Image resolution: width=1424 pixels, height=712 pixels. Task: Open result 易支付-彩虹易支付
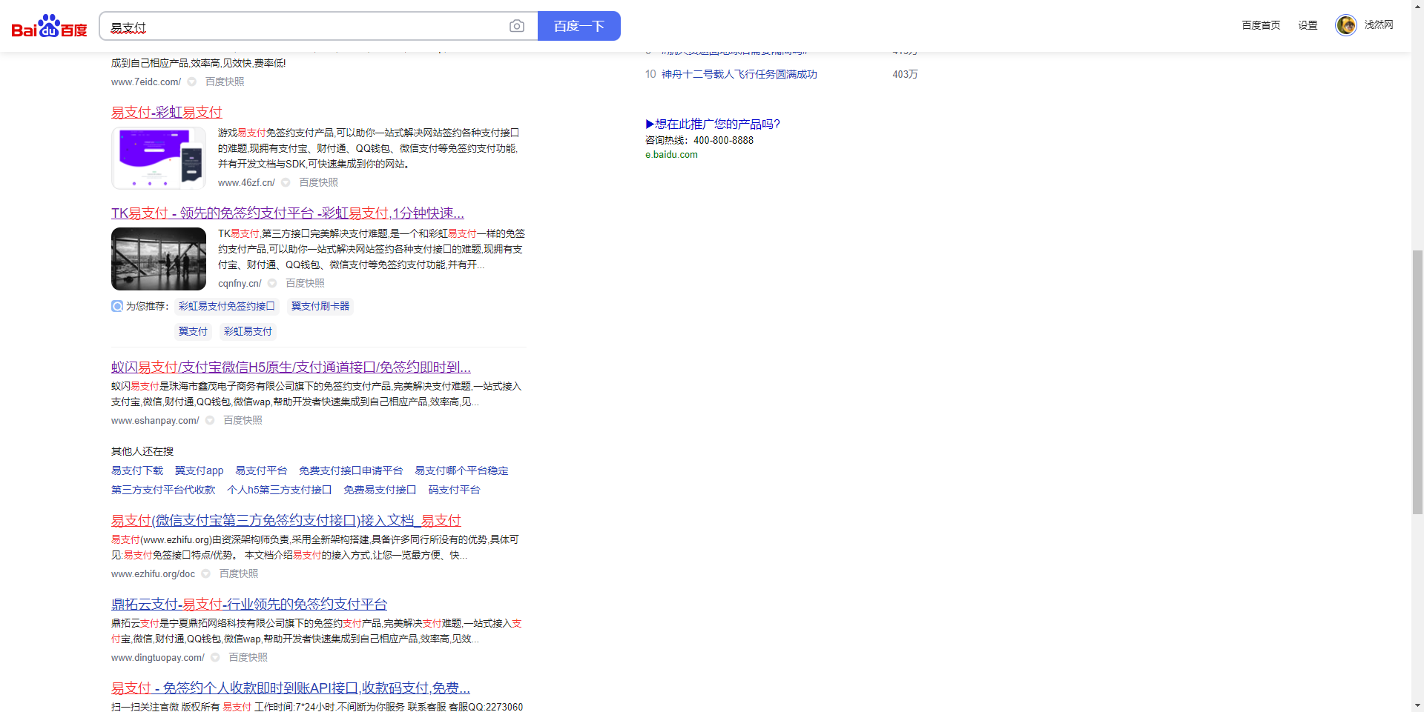[167, 112]
